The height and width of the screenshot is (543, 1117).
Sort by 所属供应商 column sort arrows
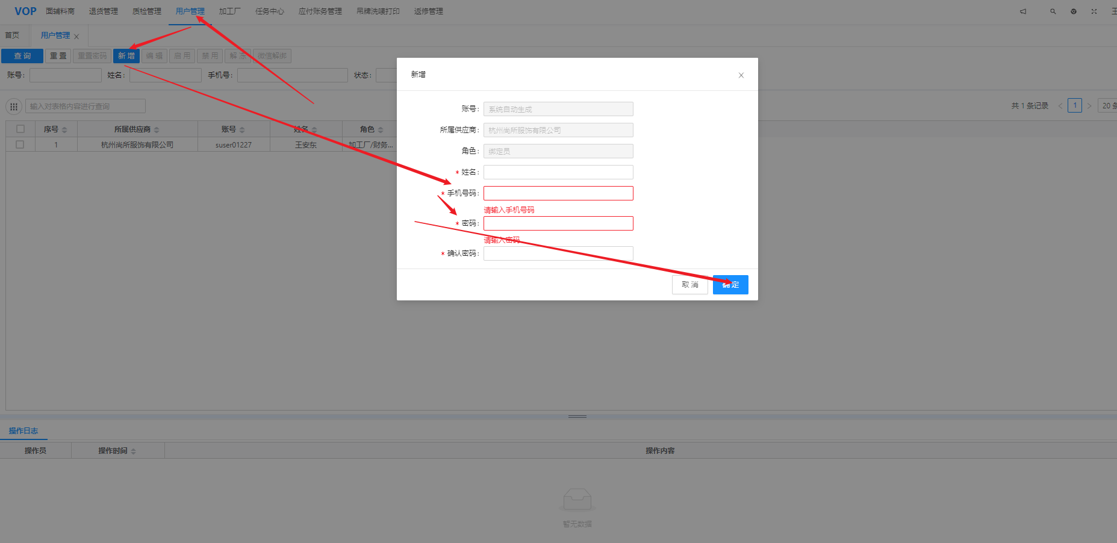click(x=157, y=129)
